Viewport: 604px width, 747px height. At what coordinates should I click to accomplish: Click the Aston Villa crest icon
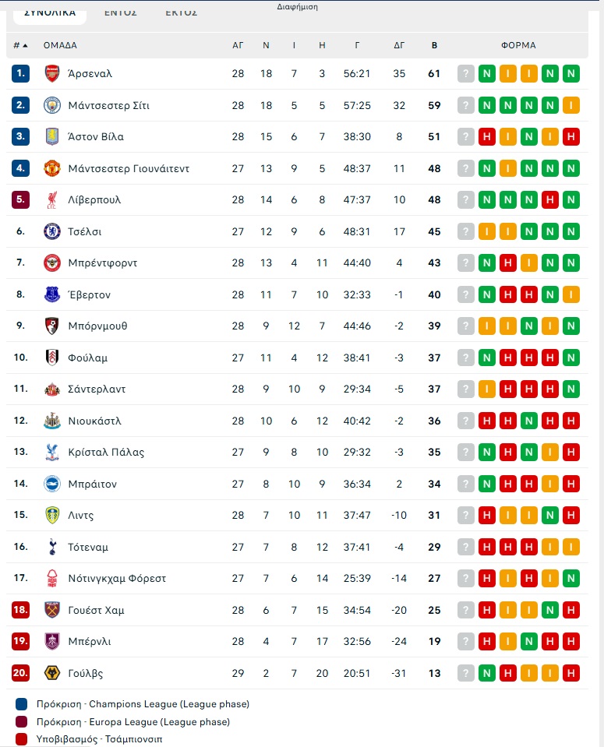tap(52, 137)
